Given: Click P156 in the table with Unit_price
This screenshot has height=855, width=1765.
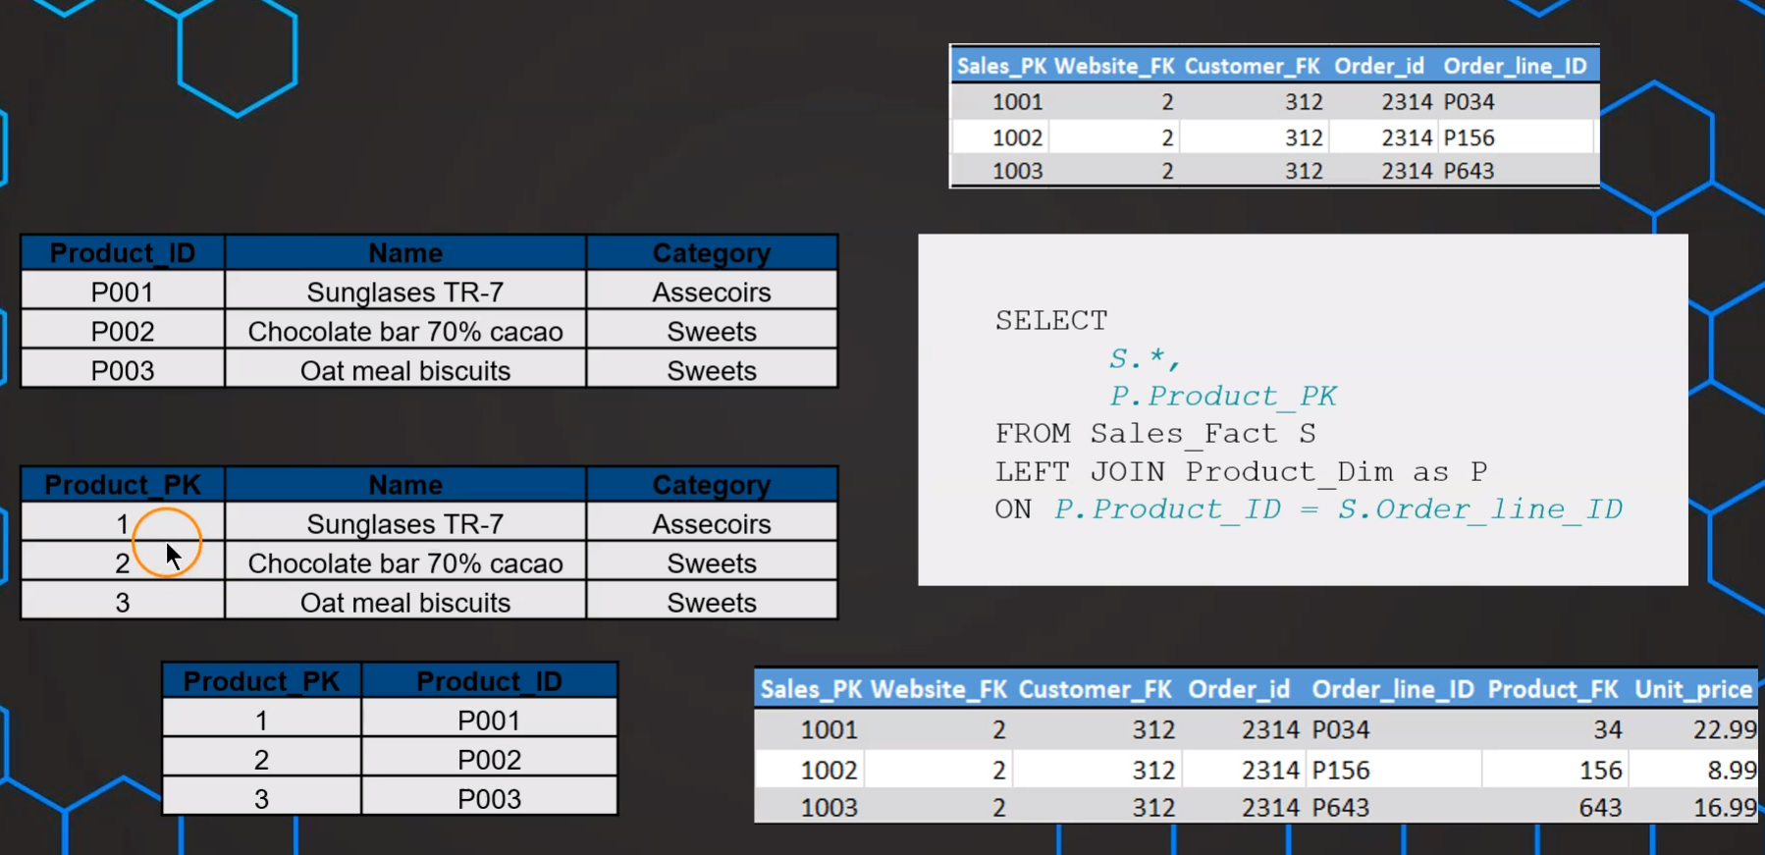Looking at the screenshot, I should click(x=1341, y=770).
